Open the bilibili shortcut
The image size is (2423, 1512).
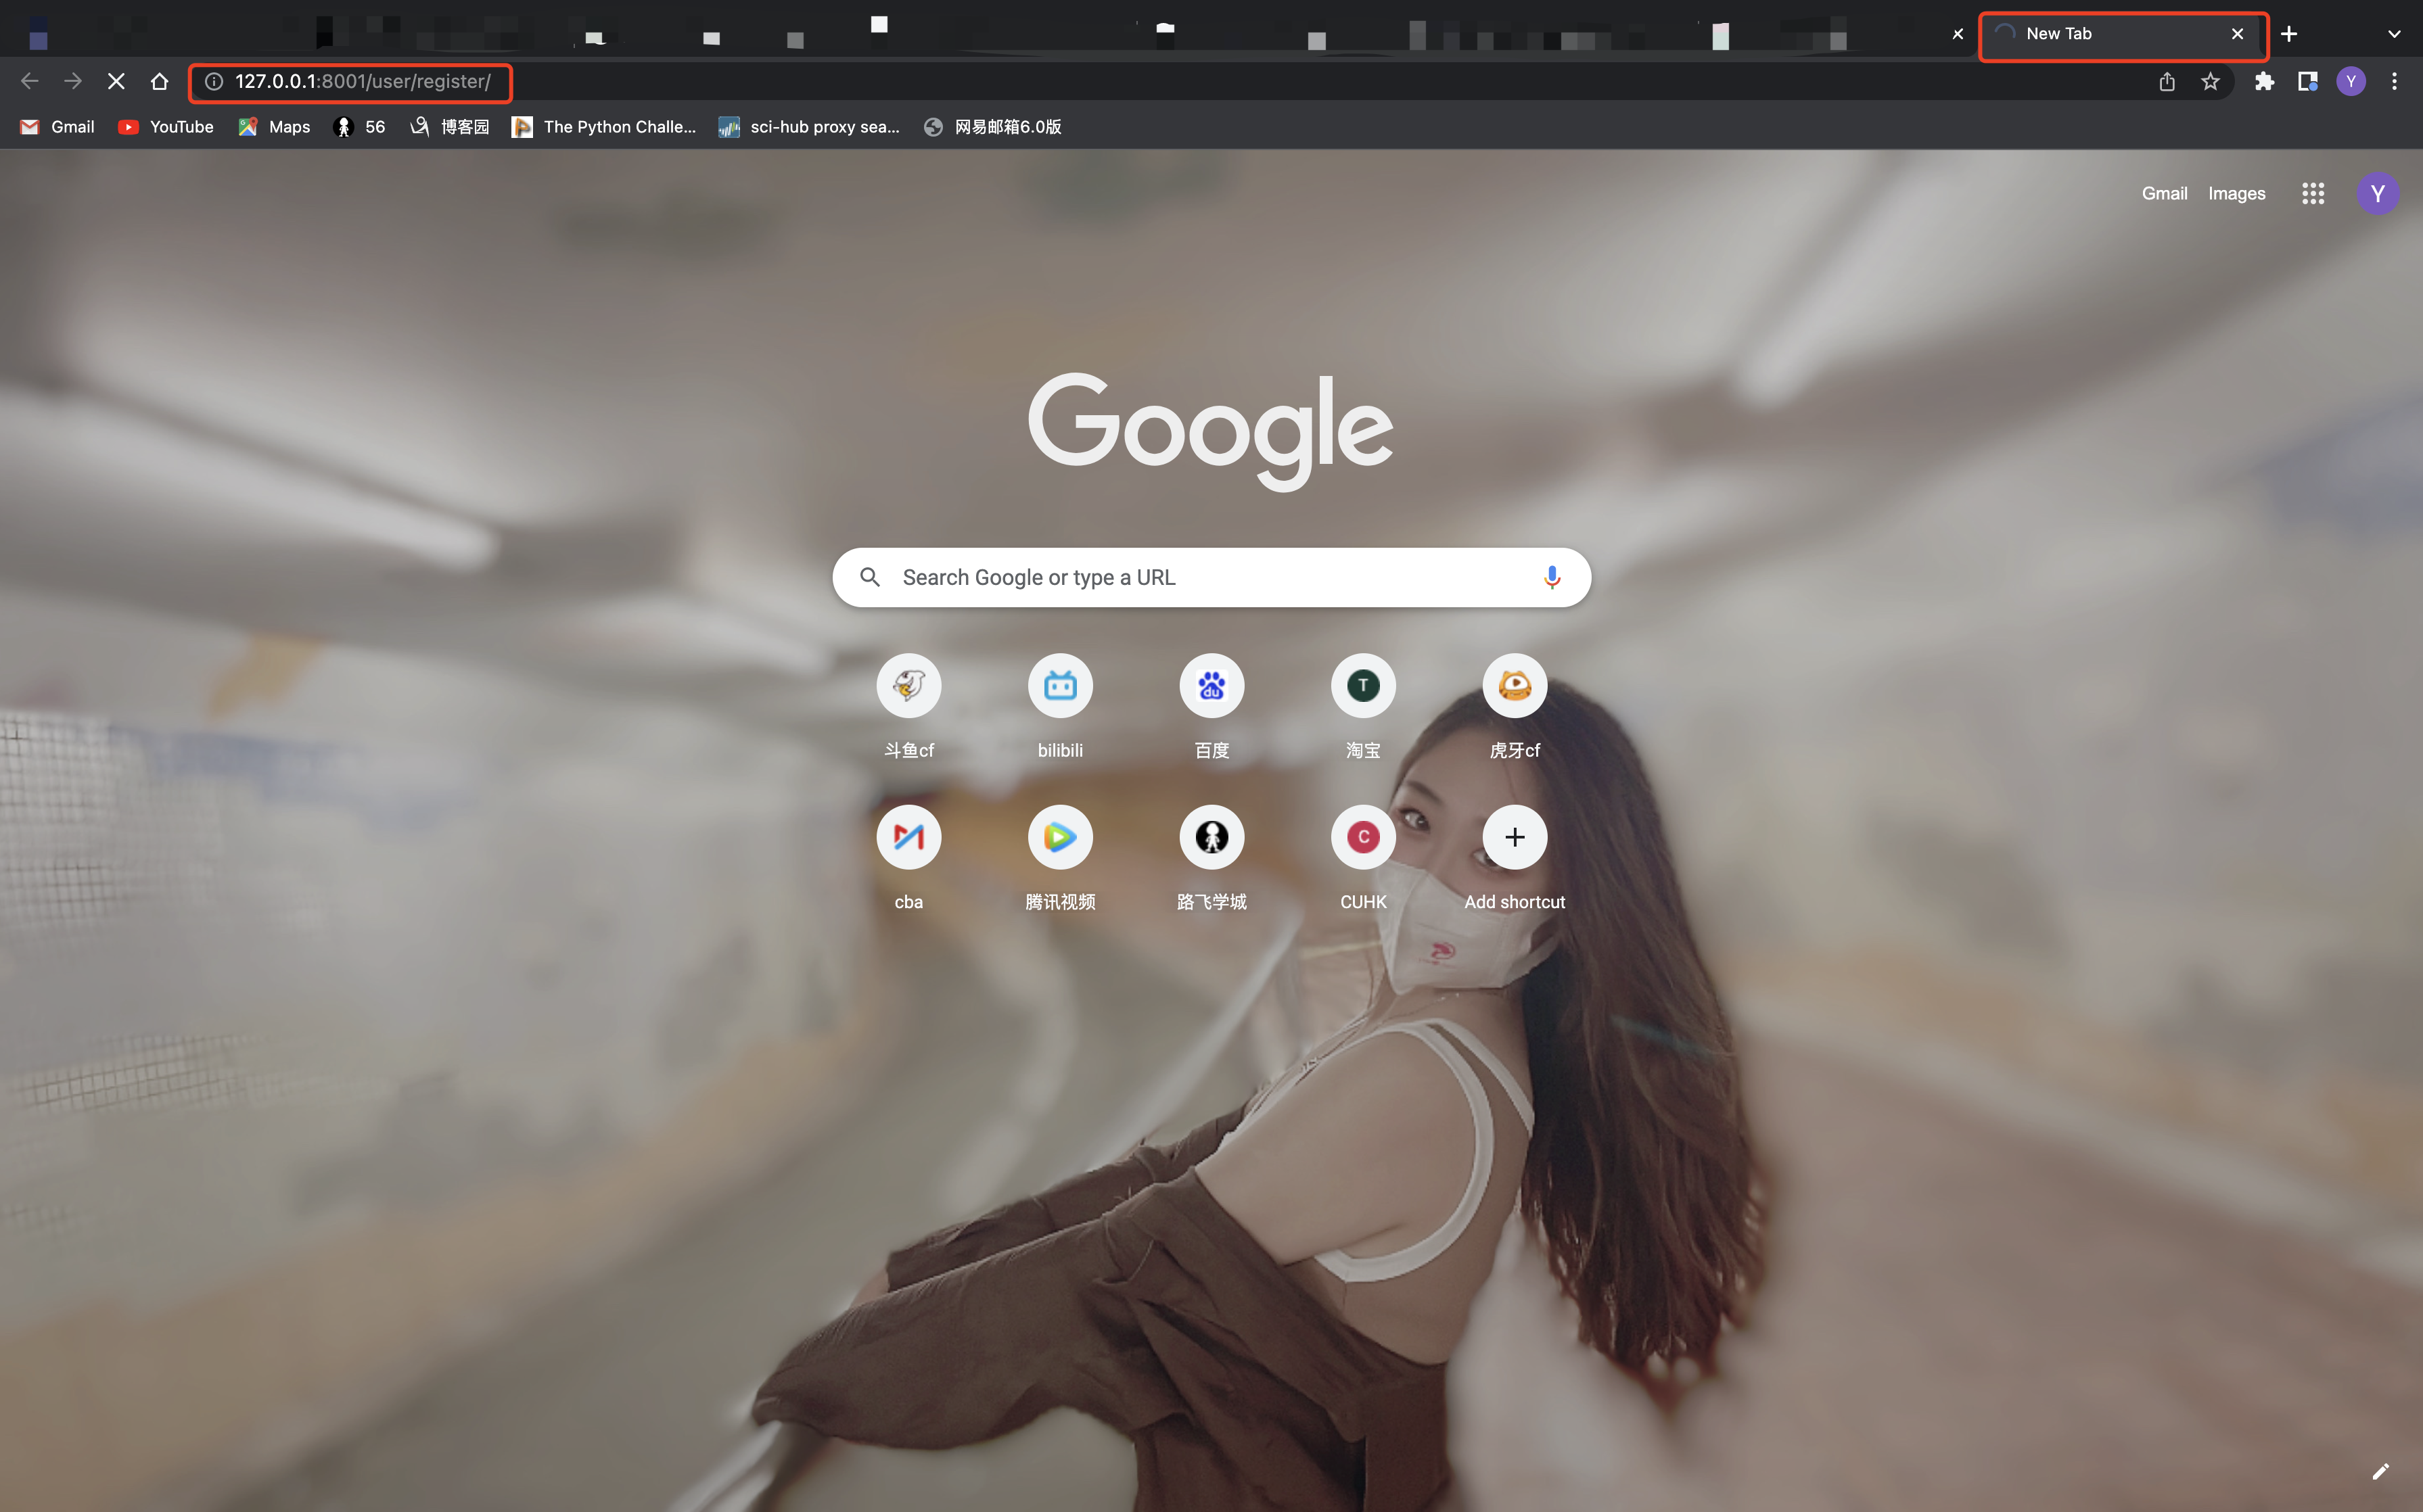point(1061,707)
